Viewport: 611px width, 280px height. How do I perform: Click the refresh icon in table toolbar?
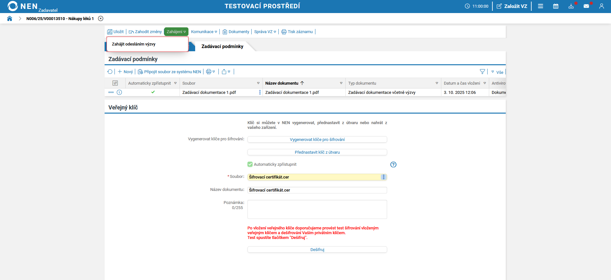(x=110, y=72)
